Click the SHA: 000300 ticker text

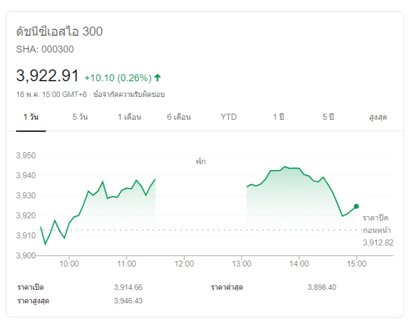point(45,49)
